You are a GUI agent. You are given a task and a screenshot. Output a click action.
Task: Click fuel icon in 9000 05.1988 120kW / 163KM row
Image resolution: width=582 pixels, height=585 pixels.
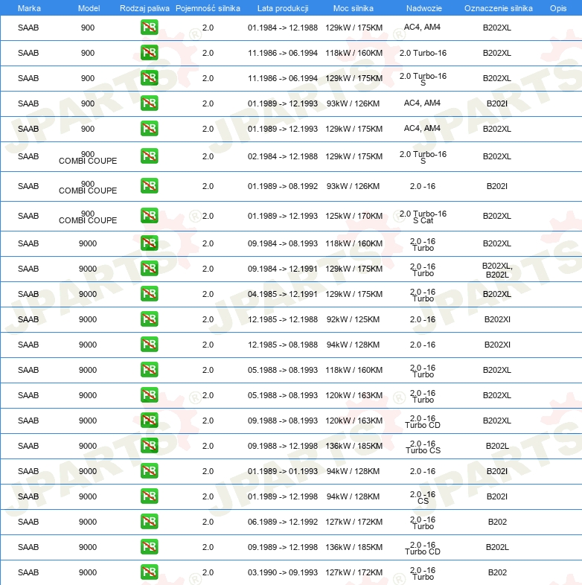coord(150,395)
